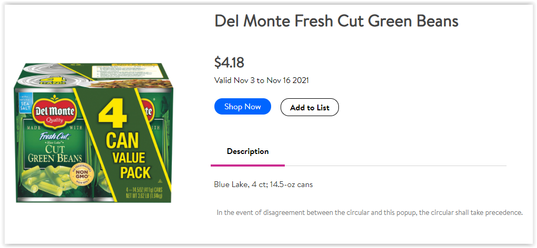Click the Blue Lake 4 ct description text

(x=263, y=184)
